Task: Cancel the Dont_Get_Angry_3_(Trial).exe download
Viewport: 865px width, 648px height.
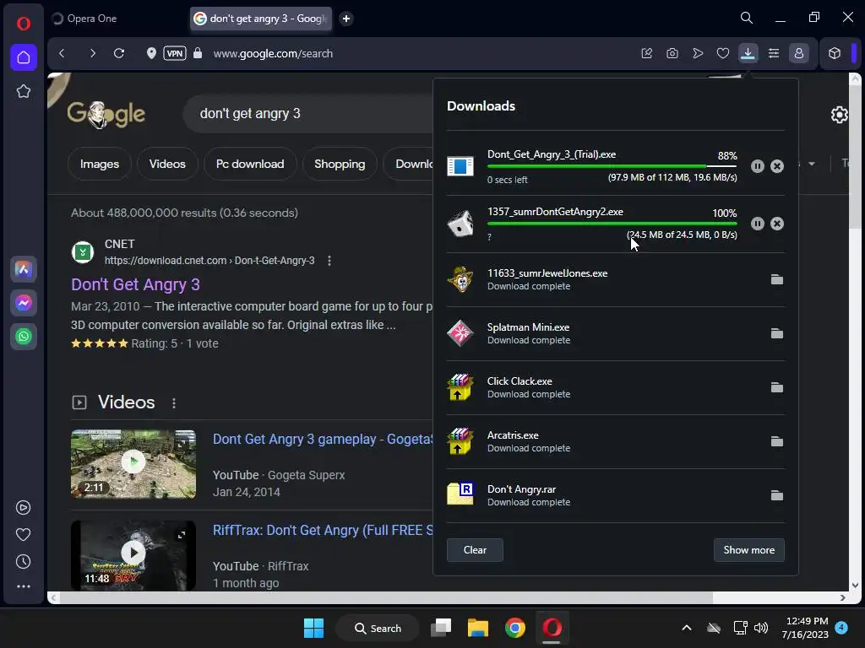Action: click(x=777, y=166)
